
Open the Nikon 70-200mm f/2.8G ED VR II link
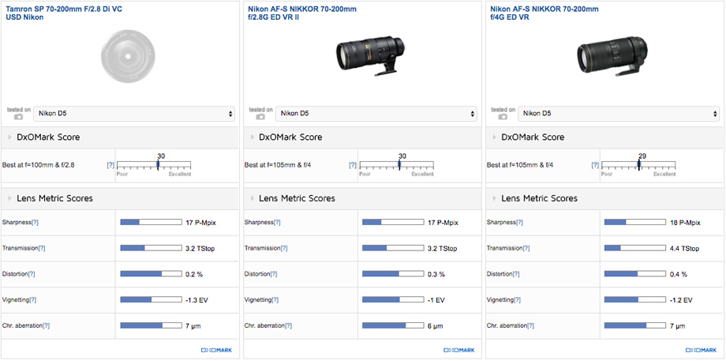[302, 13]
